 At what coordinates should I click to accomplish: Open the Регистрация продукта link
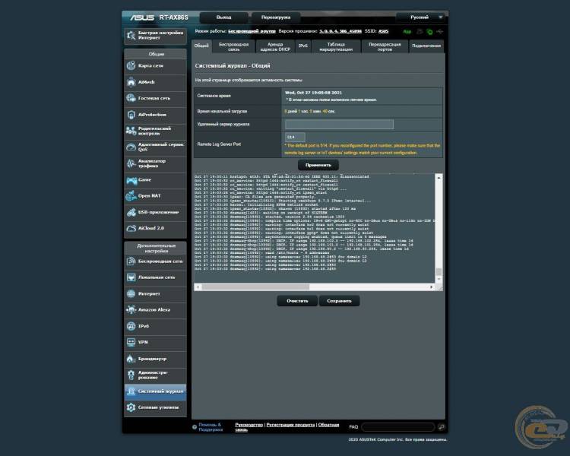click(x=290, y=425)
